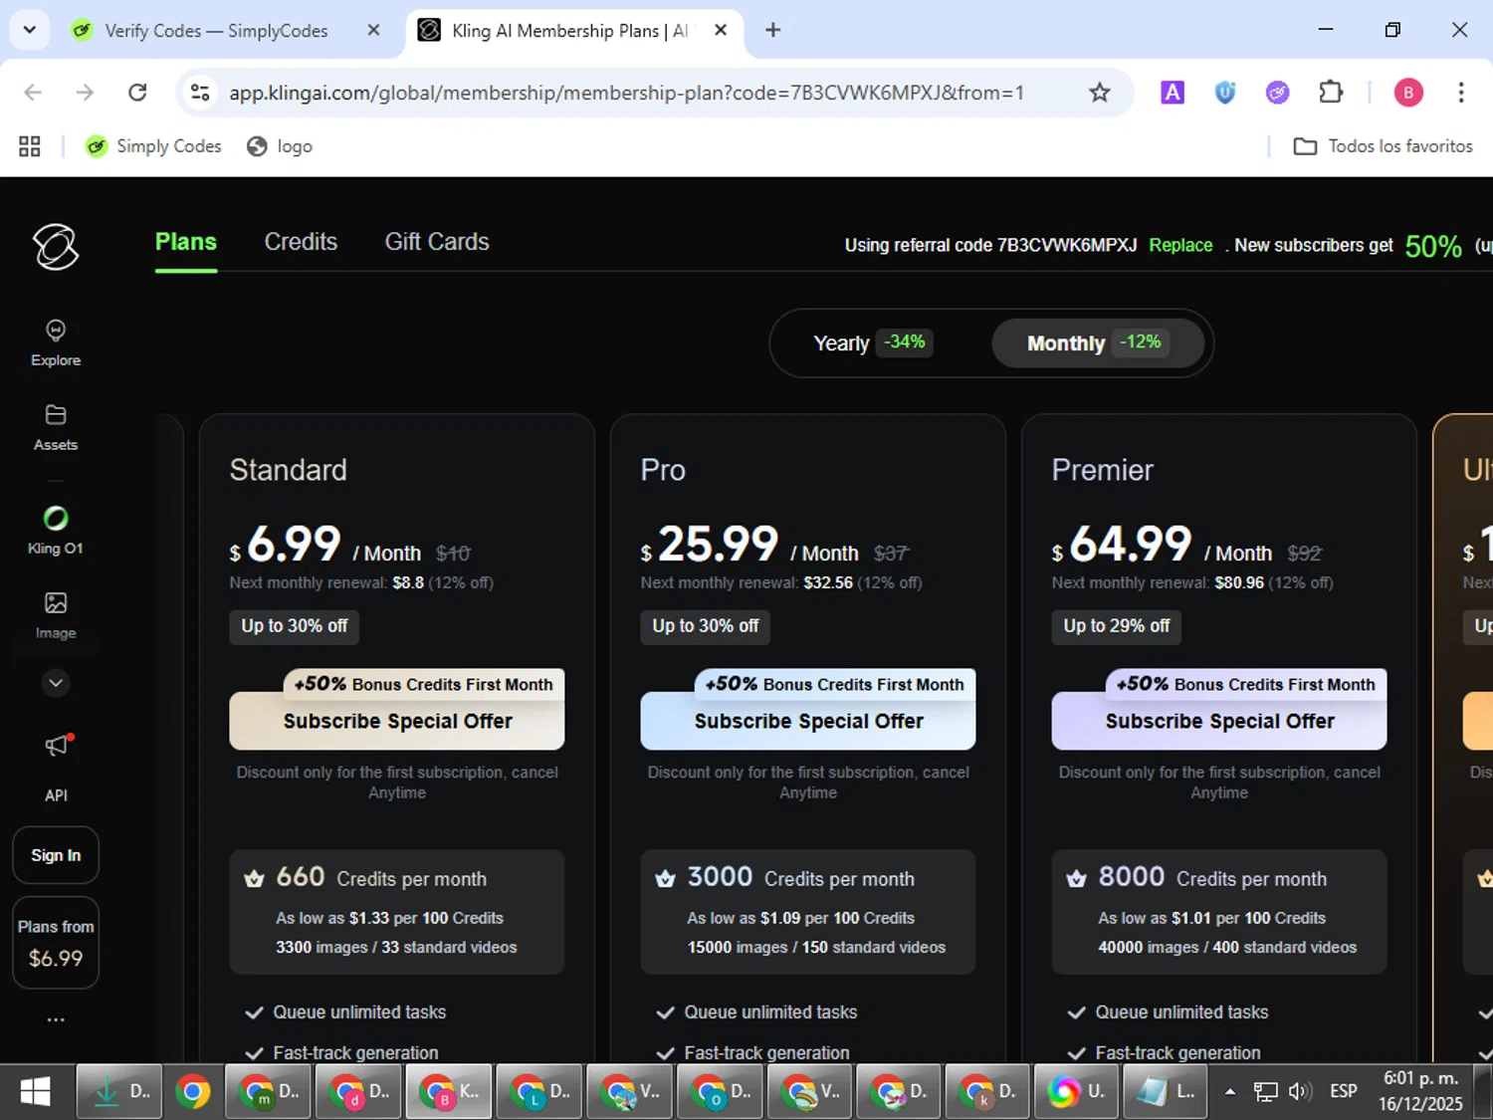Go forward in browser history
This screenshot has height=1120, width=1493.
pyautogui.click(x=85, y=93)
